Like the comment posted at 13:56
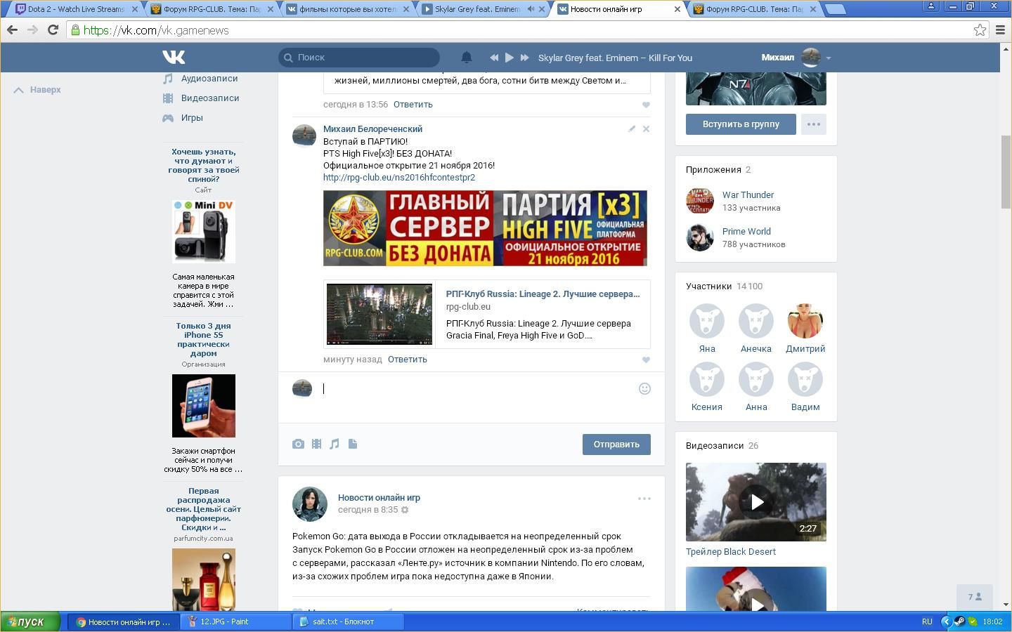Viewport: 1012px width, 632px height. tap(646, 105)
